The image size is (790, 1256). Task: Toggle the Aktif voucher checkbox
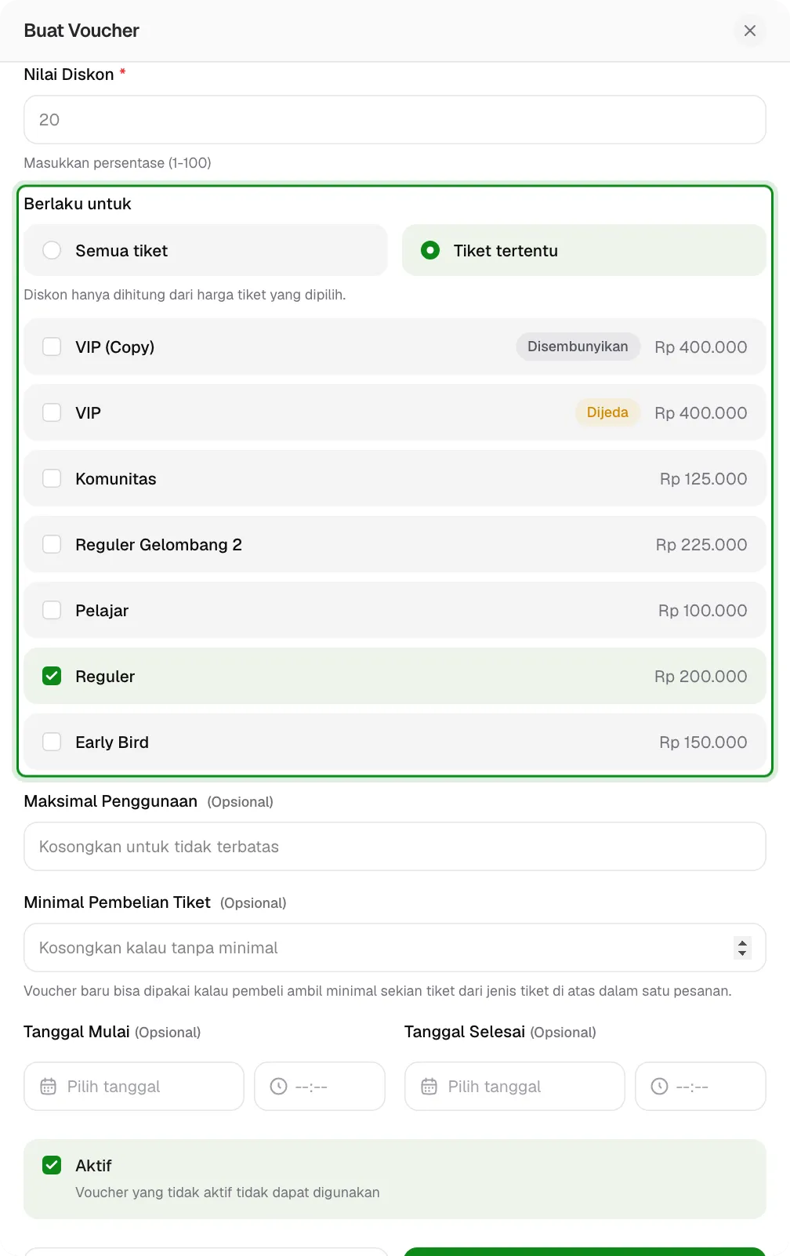[x=52, y=1165]
